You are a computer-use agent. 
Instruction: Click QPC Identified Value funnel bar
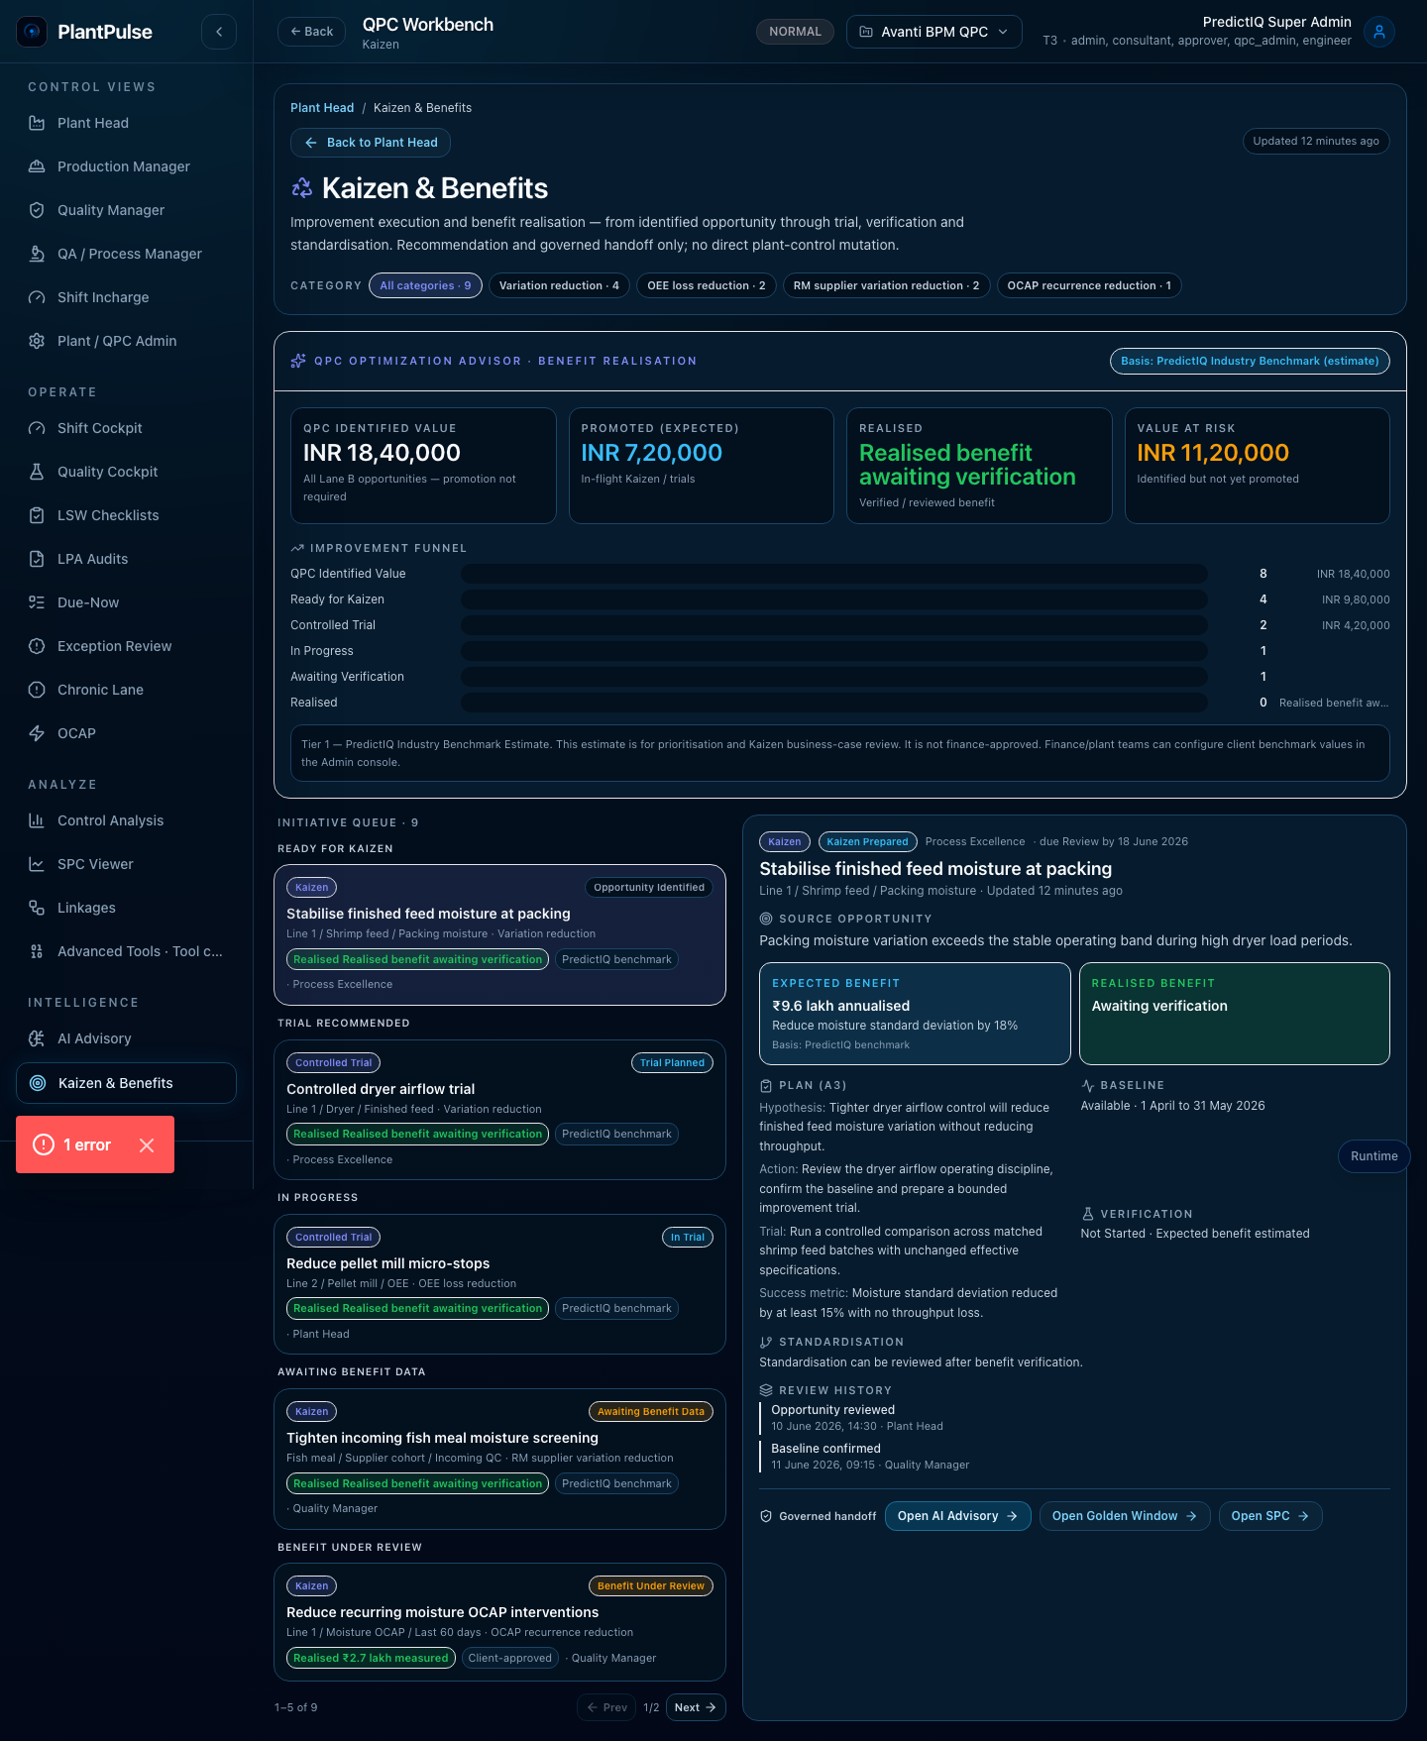pos(834,574)
